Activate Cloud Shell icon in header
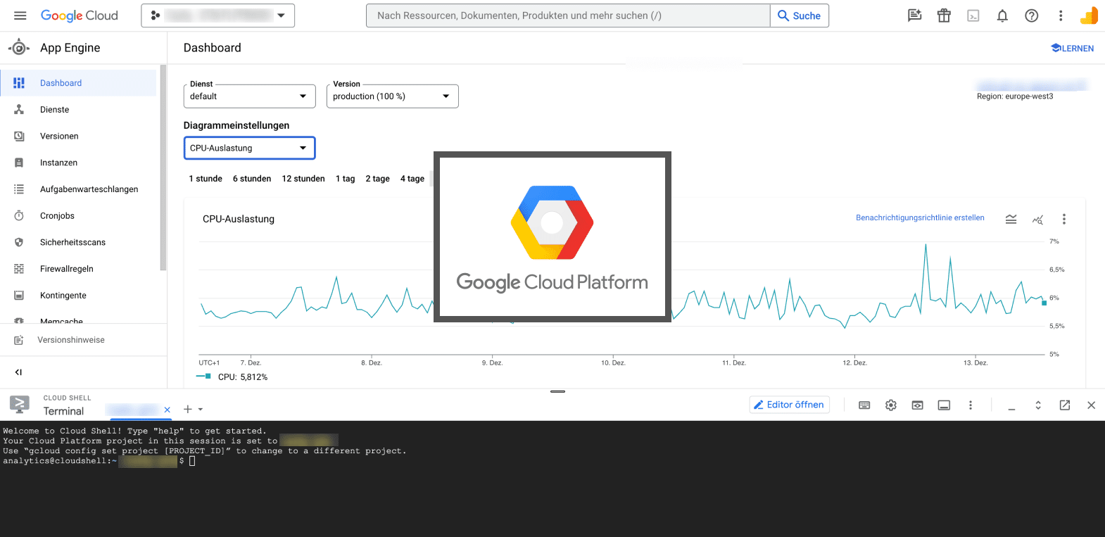Image resolution: width=1105 pixels, height=537 pixels. coord(973,15)
